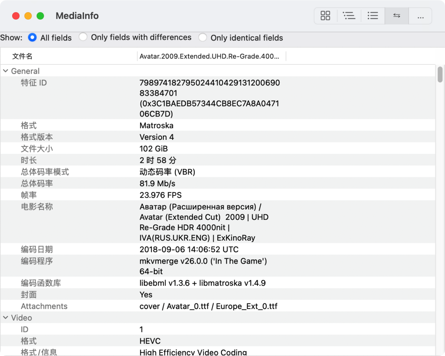Select the Attachments value with Avatar_0.ttf
This screenshot has width=445, height=356.
pyautogui.click(x=208, y=306)
